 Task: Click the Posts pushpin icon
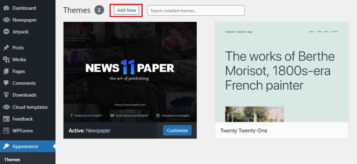pos(6,47)
